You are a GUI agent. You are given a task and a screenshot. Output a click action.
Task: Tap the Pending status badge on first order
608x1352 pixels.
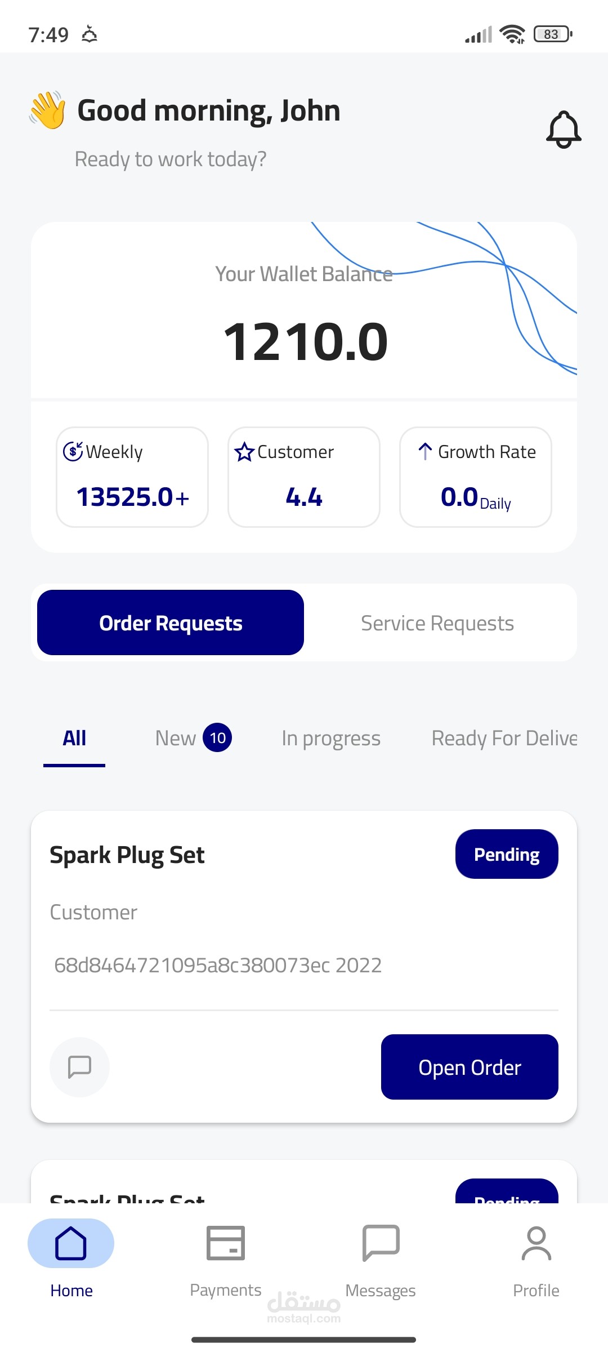(507, 854)
